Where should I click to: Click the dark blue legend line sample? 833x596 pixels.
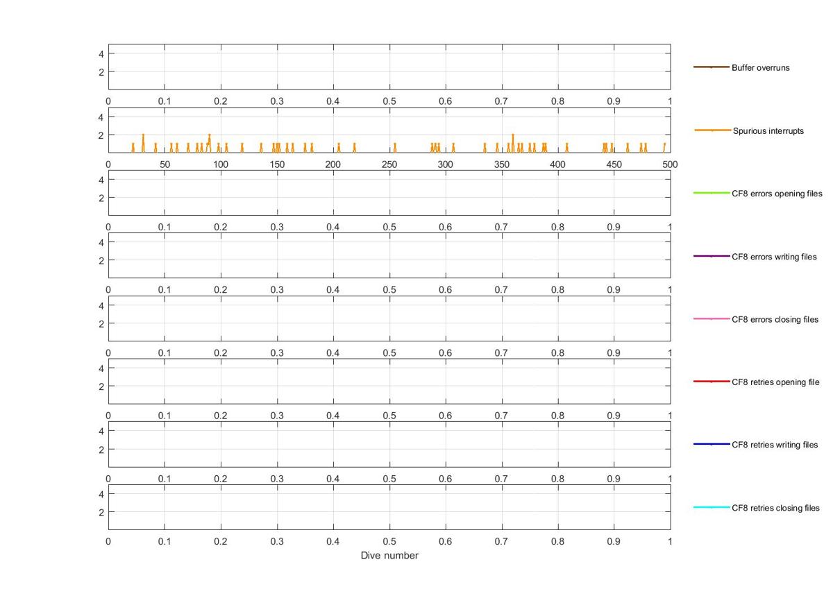pyautogui.click(x=712, y=444)
